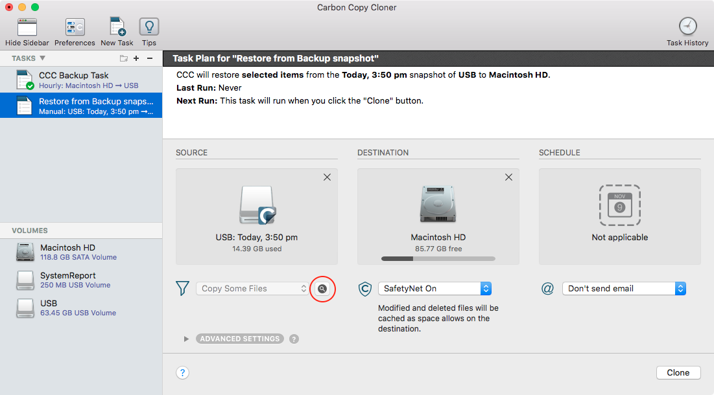714x395 pixels.
Task: Click the filter funnel icon beside Copy Some Files
Action: (x=182, y=288)
